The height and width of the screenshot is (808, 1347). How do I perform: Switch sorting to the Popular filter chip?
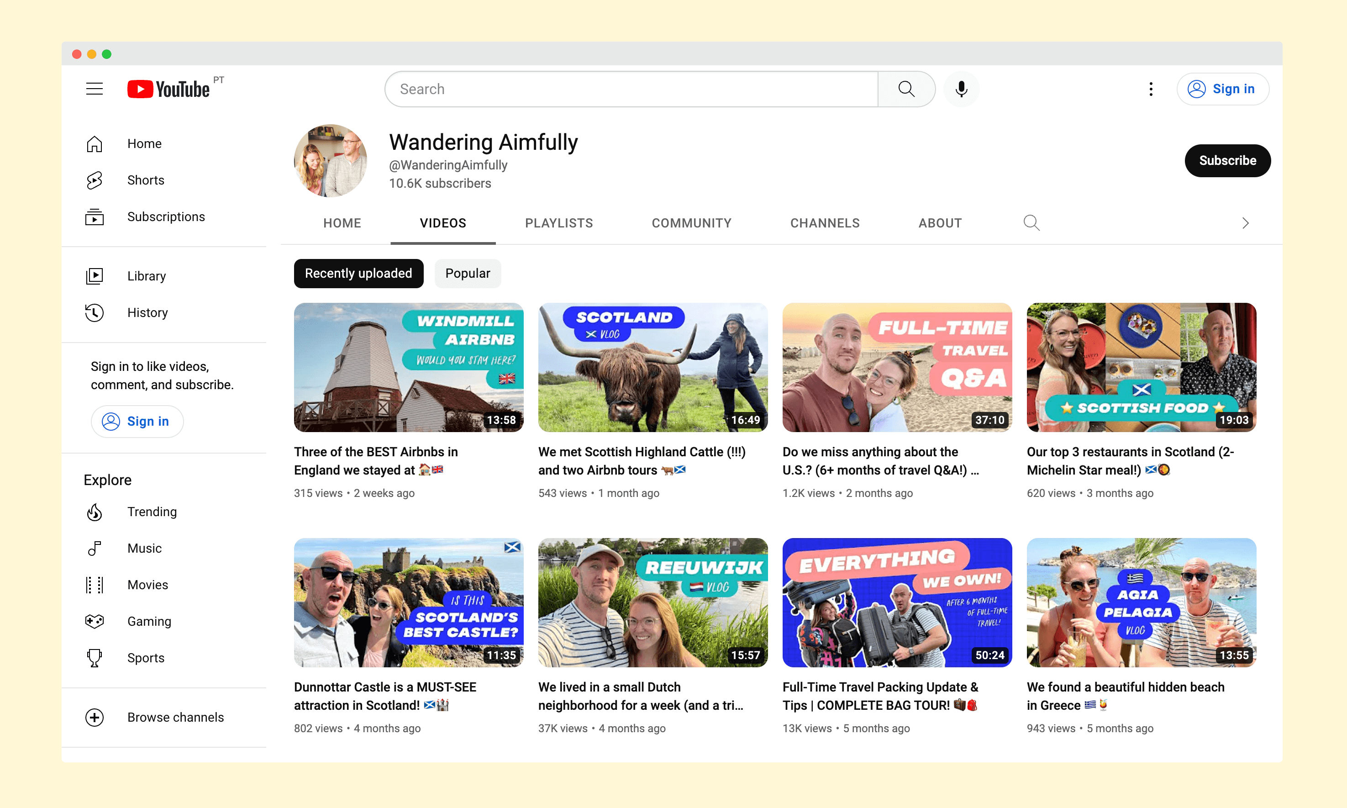467,273
